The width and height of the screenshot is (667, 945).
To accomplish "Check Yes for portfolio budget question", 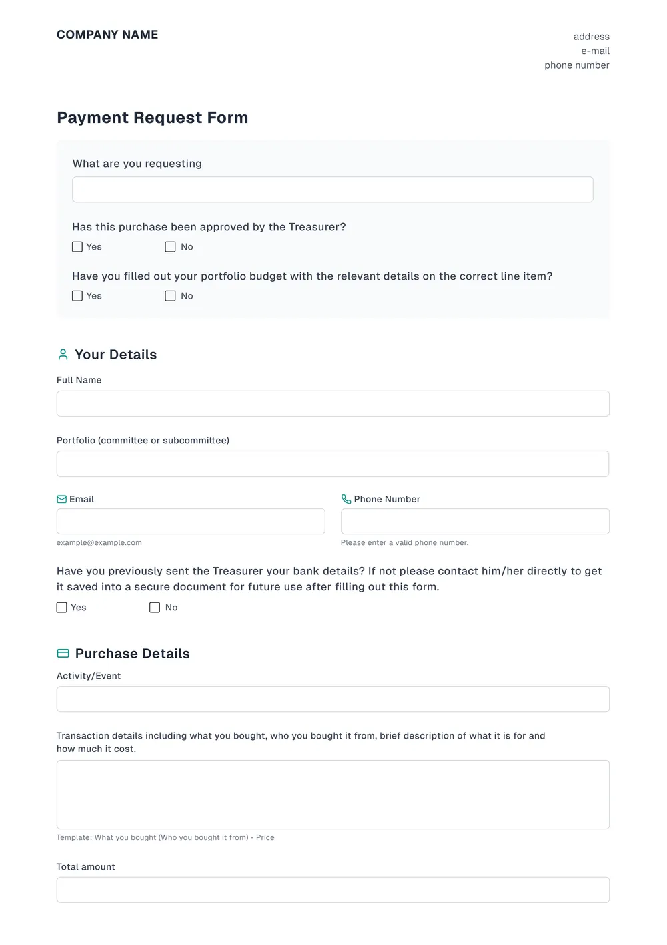I will 77,295.
